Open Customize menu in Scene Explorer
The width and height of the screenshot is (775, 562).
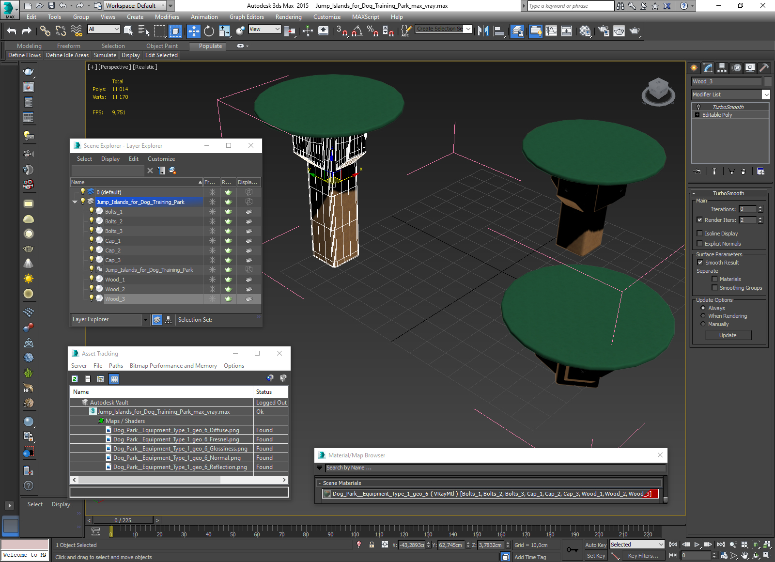click(x=161, y=159)
